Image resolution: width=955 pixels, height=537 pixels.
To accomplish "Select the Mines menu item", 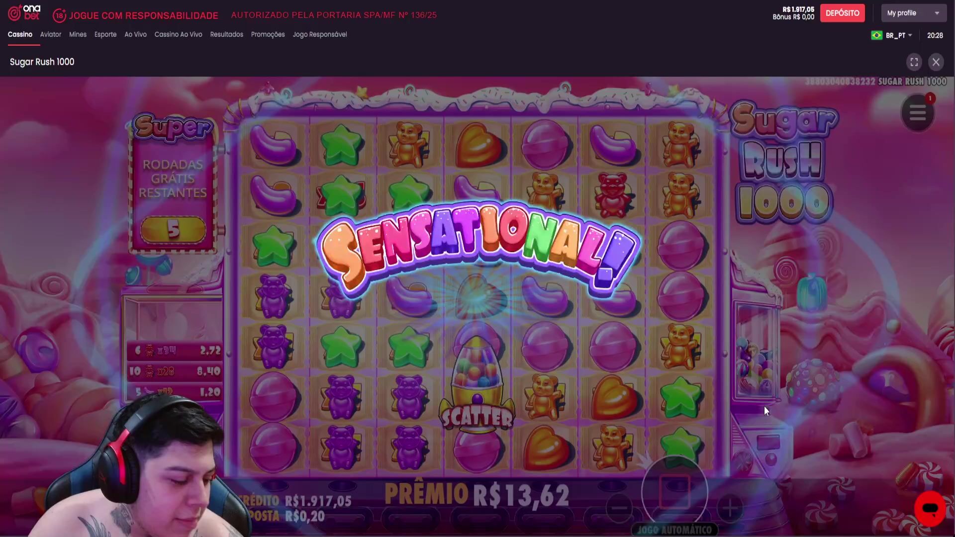I will (78, 34).
